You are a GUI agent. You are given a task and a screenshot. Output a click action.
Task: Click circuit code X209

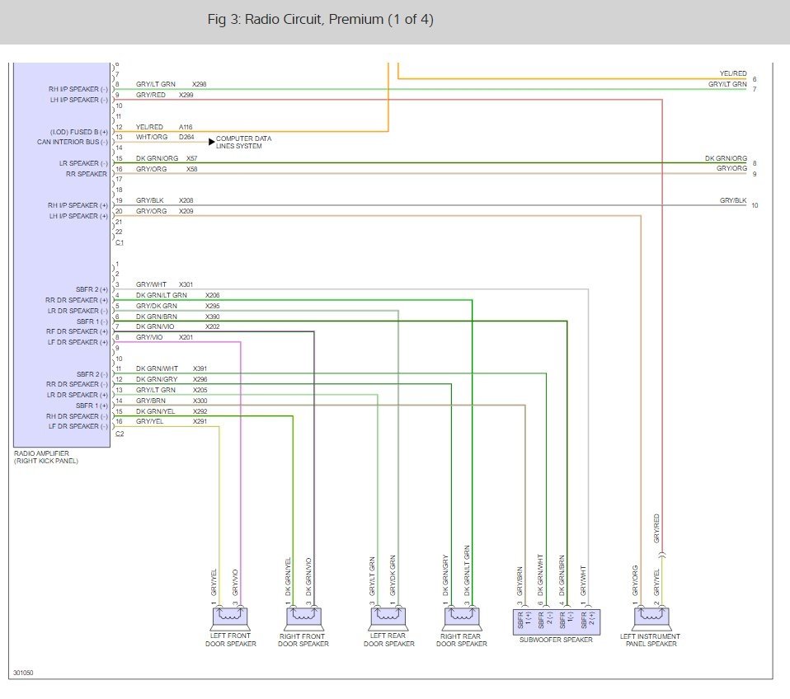(x=186, y=211)
